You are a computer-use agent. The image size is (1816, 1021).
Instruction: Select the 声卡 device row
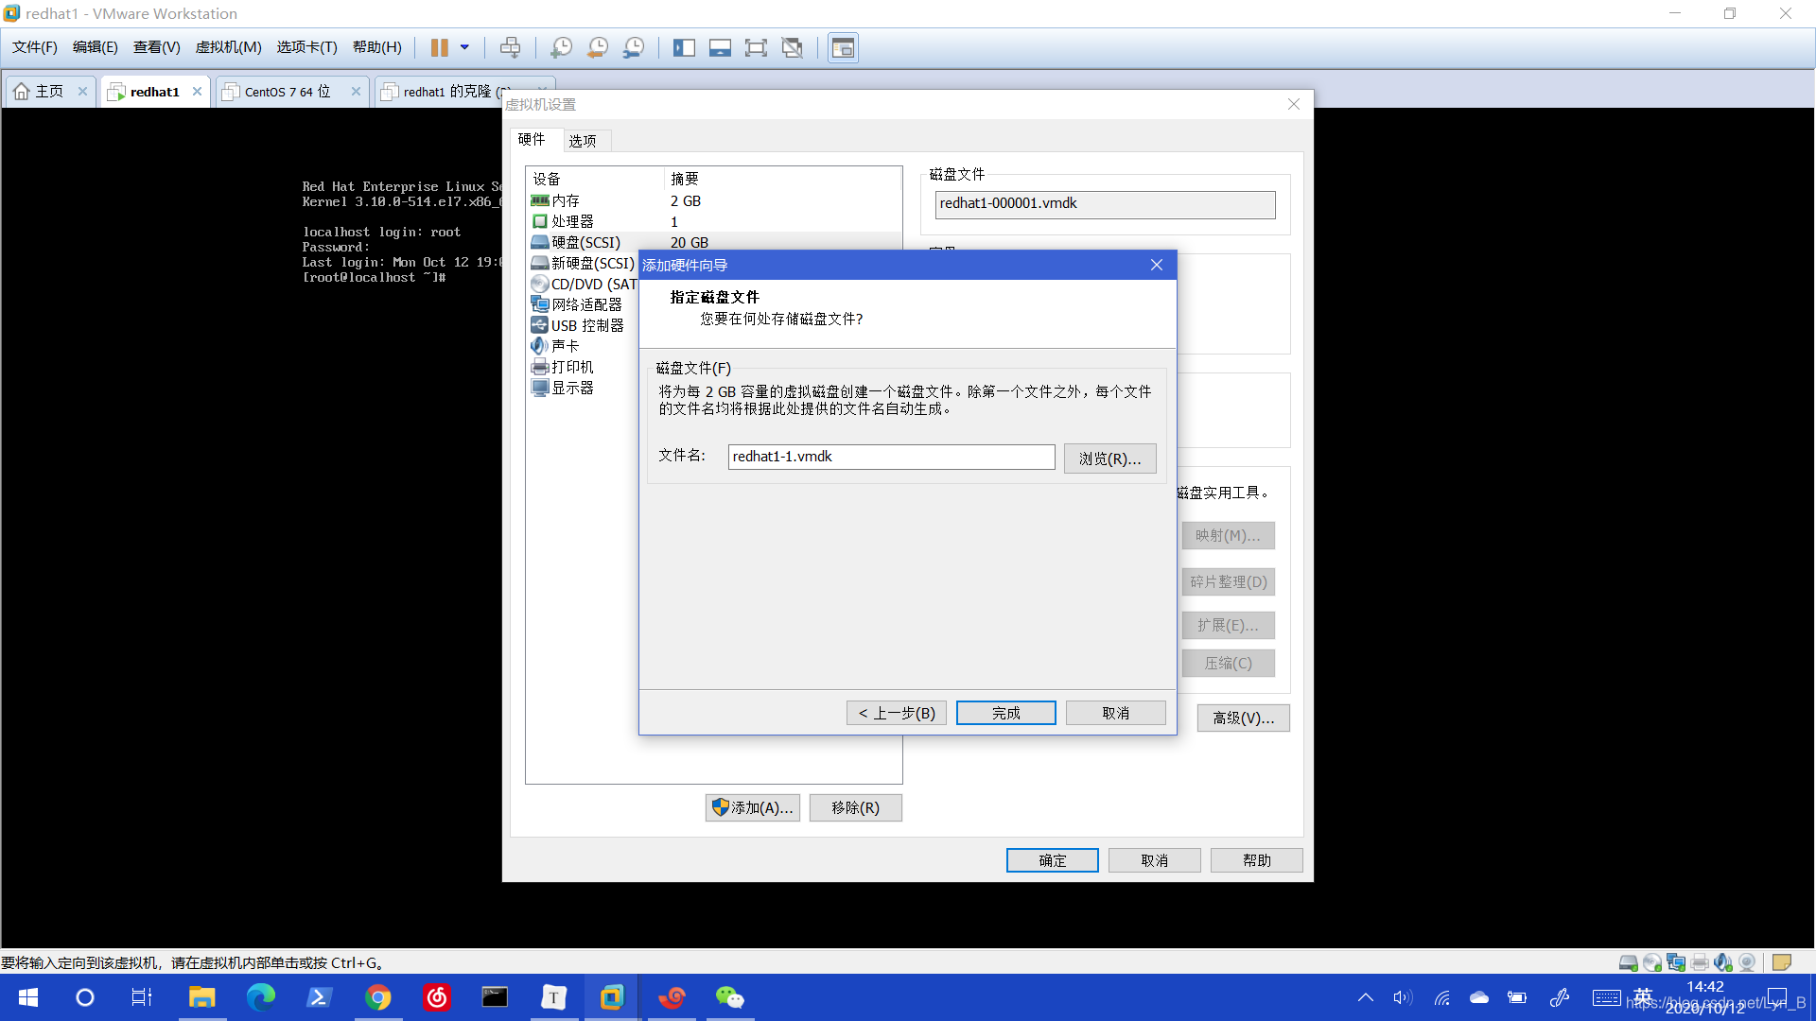pos(583,346)
